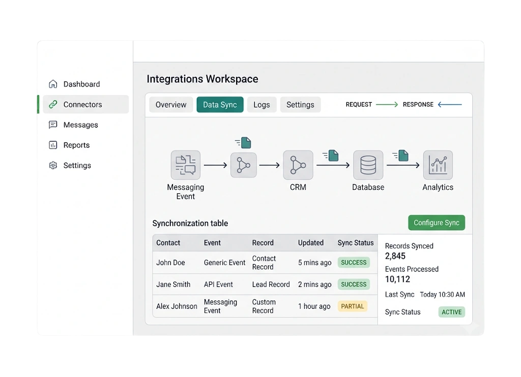This screenshot has width=521, height=377.
Task: Click the Connectors link icon
Action: 53,105
